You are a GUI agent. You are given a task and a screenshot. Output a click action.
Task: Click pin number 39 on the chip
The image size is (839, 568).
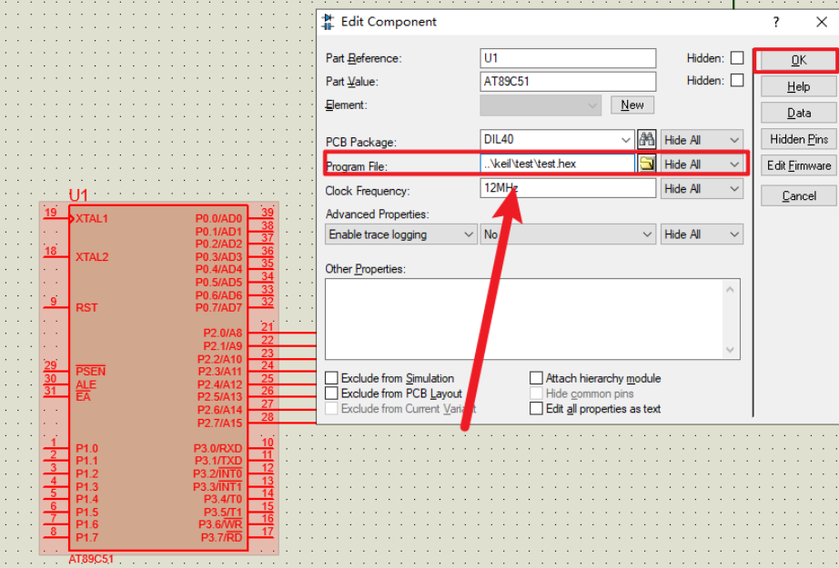(x=268, y=212)
